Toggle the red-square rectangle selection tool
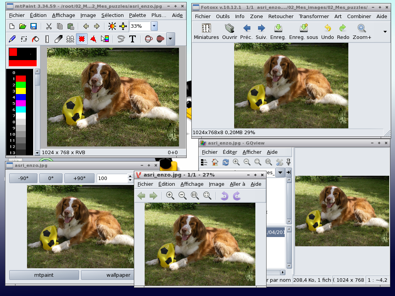The height and width of the screenshot is (296, 395). click(x=82, y=39)
